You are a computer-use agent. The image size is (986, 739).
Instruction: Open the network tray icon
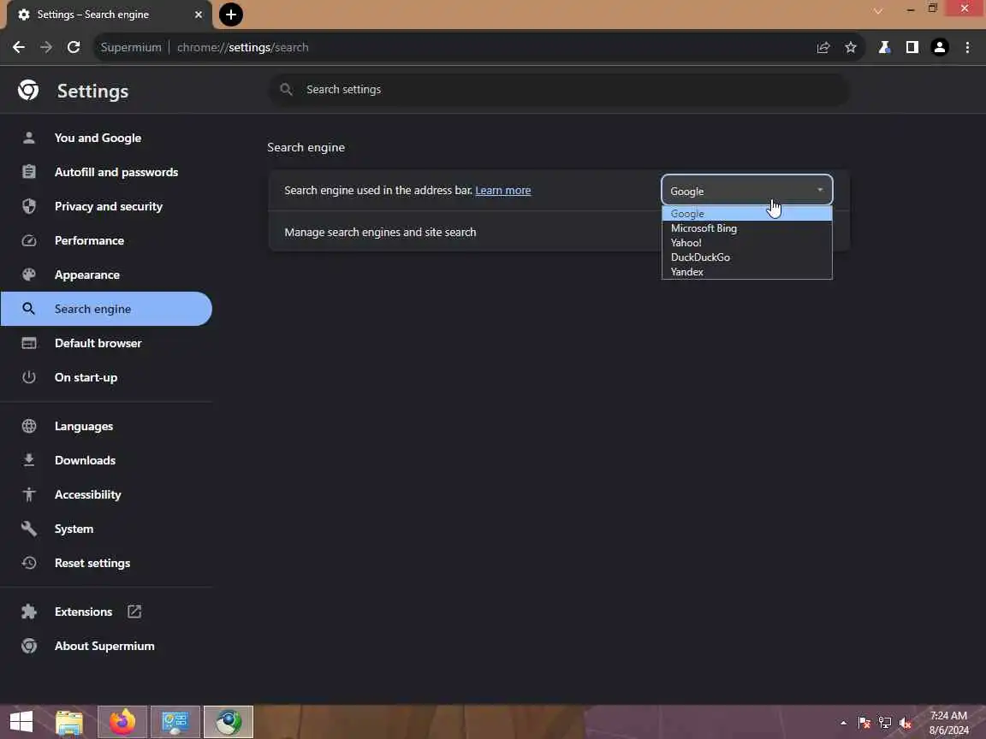pos(885,723)
